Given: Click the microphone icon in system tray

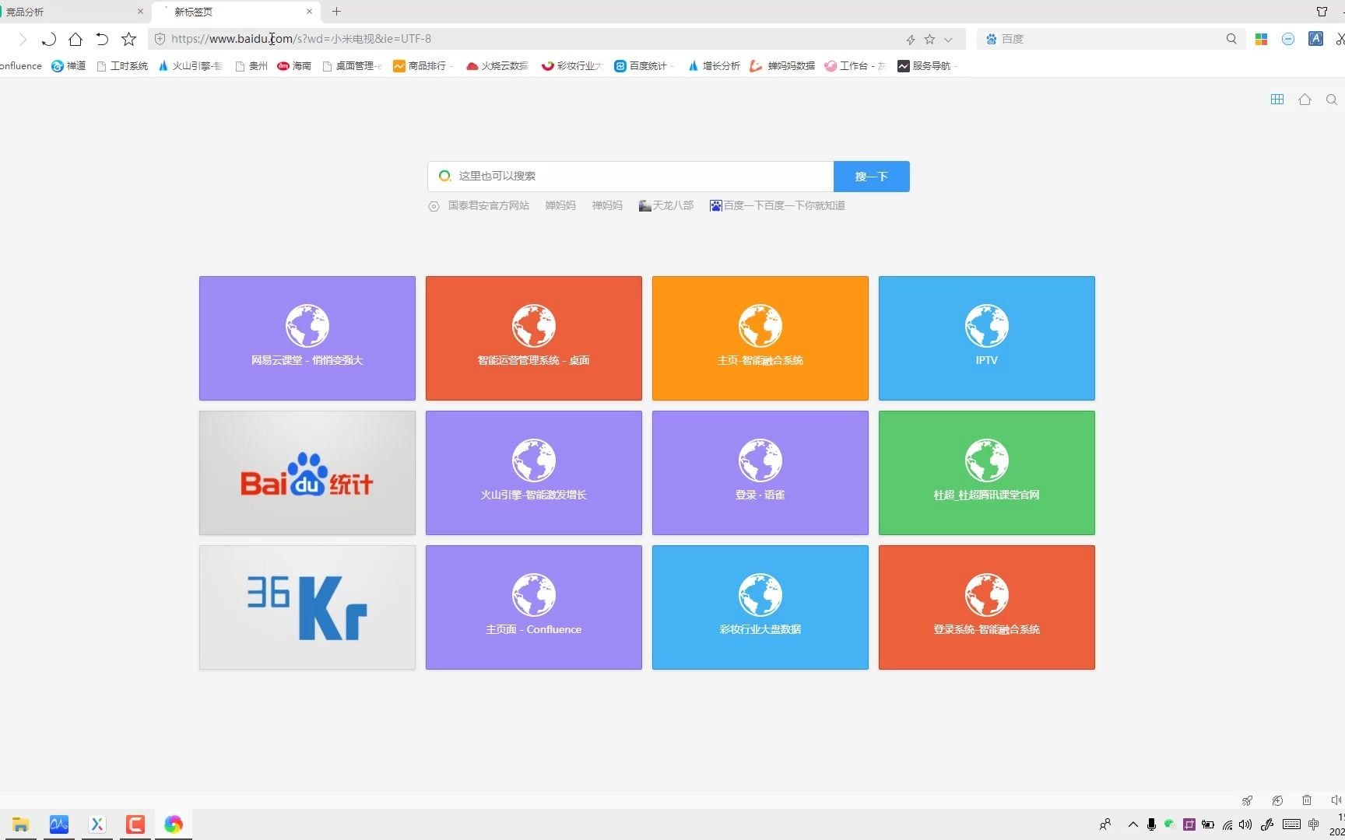Looking at the screenshot, I should [1151, 824].
